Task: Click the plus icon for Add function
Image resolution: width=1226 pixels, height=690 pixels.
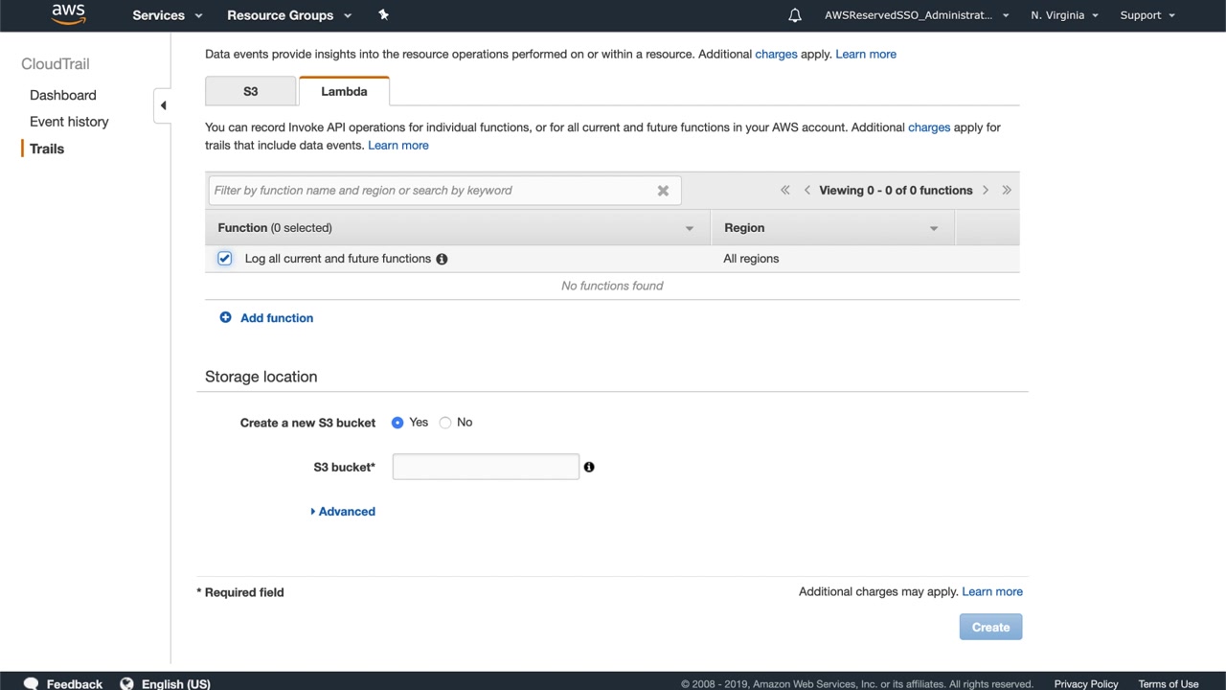Action: coord(225,317)
